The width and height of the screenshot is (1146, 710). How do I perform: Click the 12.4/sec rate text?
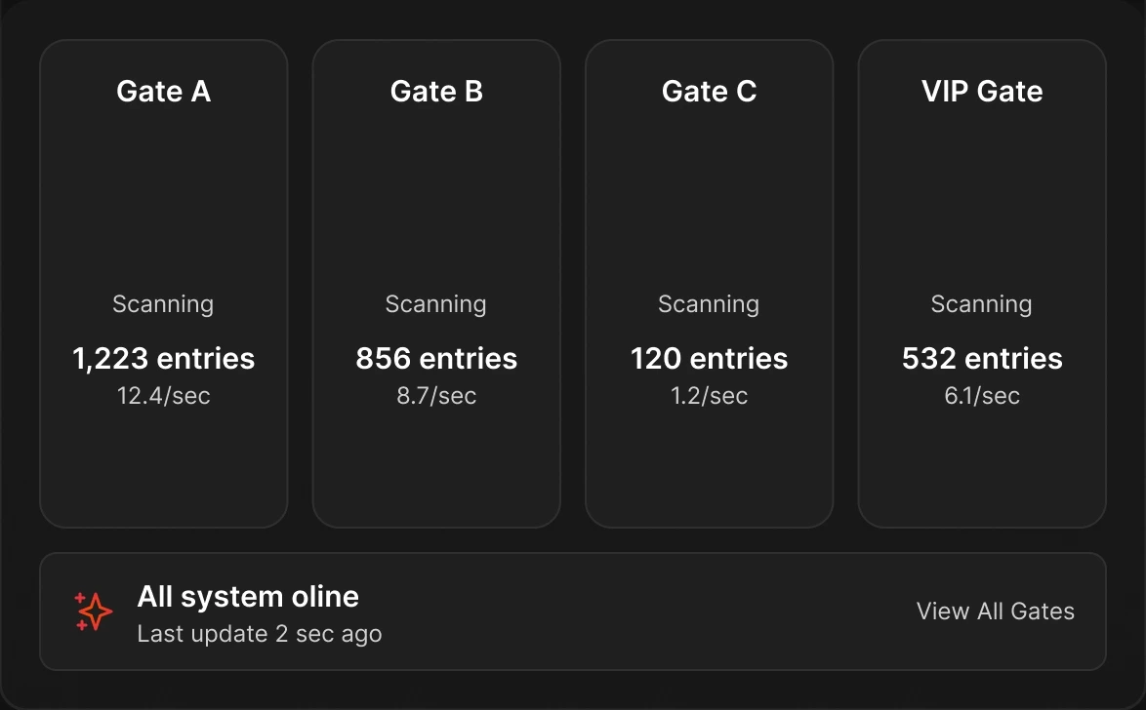click(164, 396)
